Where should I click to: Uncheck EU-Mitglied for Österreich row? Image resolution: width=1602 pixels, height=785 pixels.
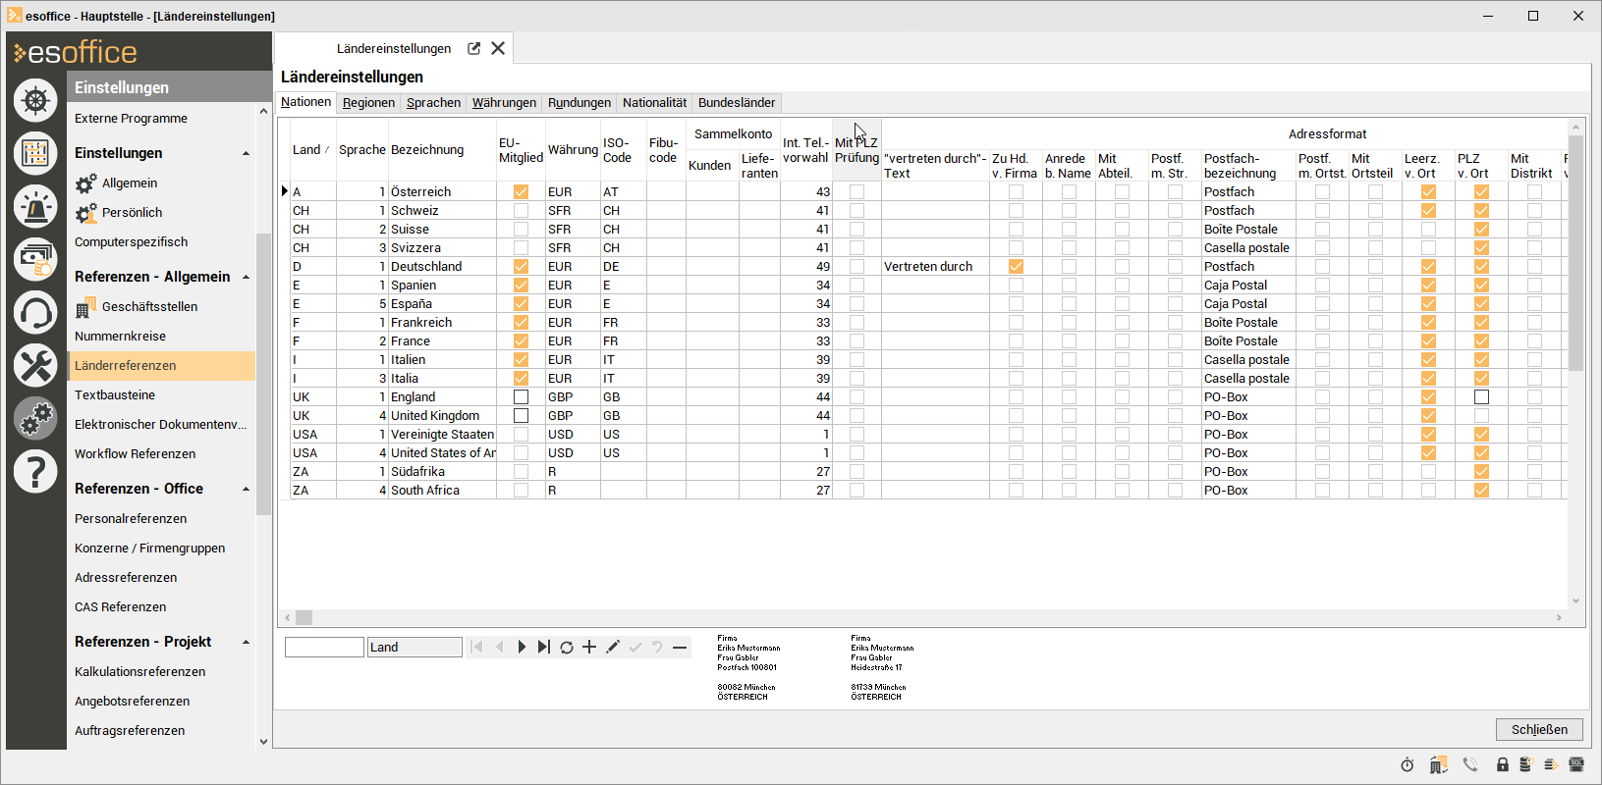pyautogui.click(x=521, y=192)
